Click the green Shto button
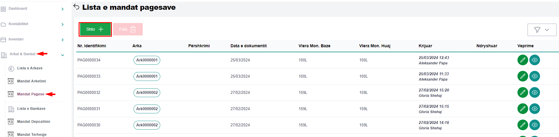 pyautogui.click(x=95, y=29)
